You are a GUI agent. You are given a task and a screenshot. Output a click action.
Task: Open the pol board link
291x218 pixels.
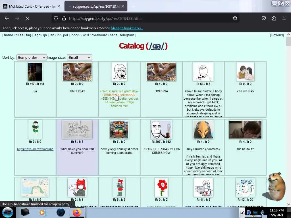[x=66, y=35]
